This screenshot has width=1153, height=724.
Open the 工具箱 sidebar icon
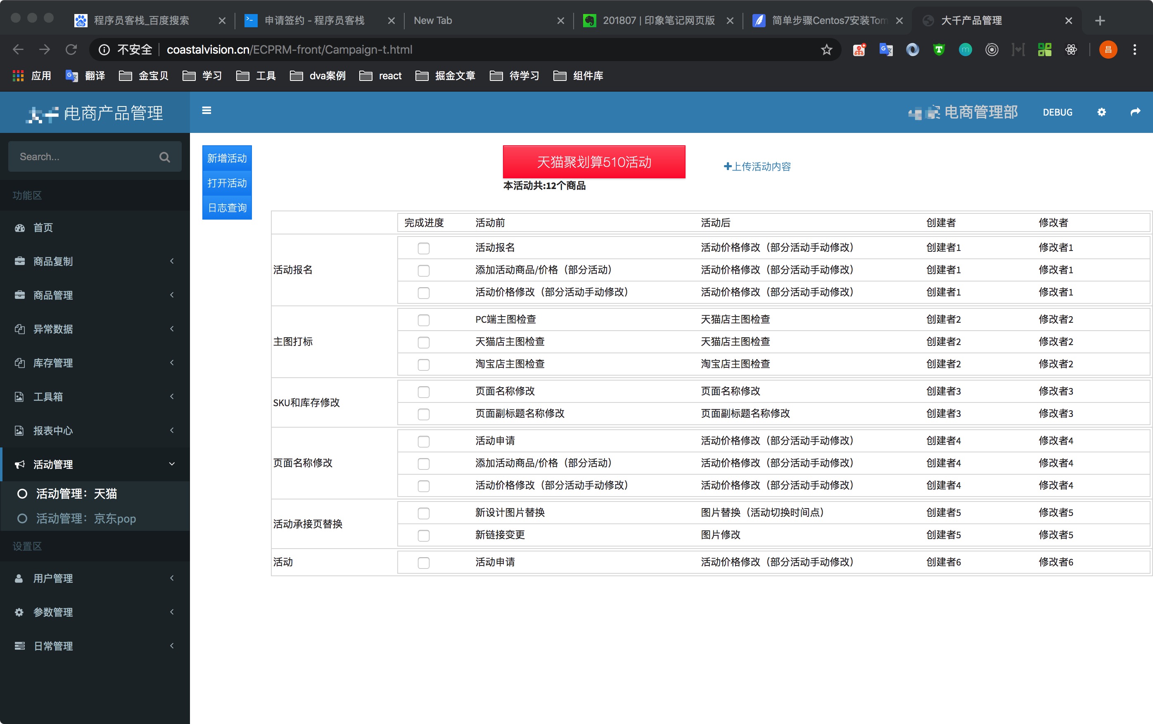point(19,396)
